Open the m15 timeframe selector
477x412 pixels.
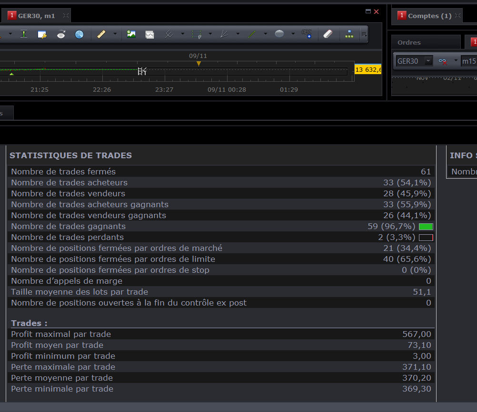pyautogui.click(x=469, y=61)
